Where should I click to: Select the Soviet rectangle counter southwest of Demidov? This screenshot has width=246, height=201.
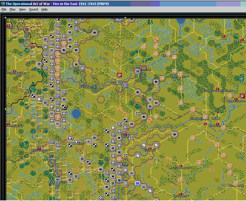[x=162, y=78]
